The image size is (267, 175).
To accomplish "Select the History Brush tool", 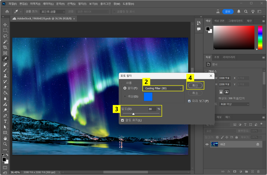I will (x=5, y=82).
